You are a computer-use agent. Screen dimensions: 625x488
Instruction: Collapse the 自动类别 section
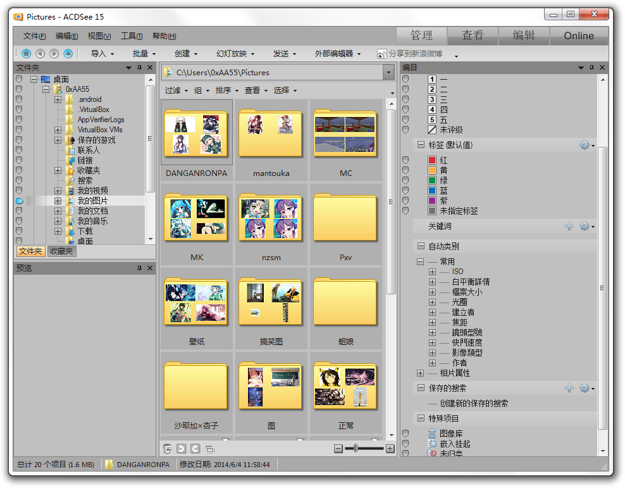coord(421,246)
